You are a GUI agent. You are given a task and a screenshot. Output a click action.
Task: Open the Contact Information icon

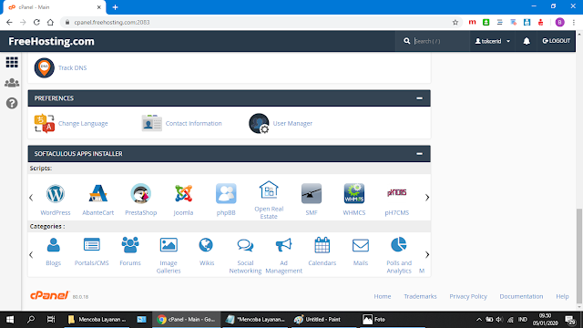click(152, 123)
